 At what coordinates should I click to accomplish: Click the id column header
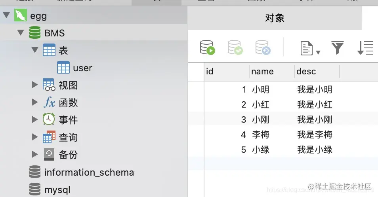[x=227, y=72]
